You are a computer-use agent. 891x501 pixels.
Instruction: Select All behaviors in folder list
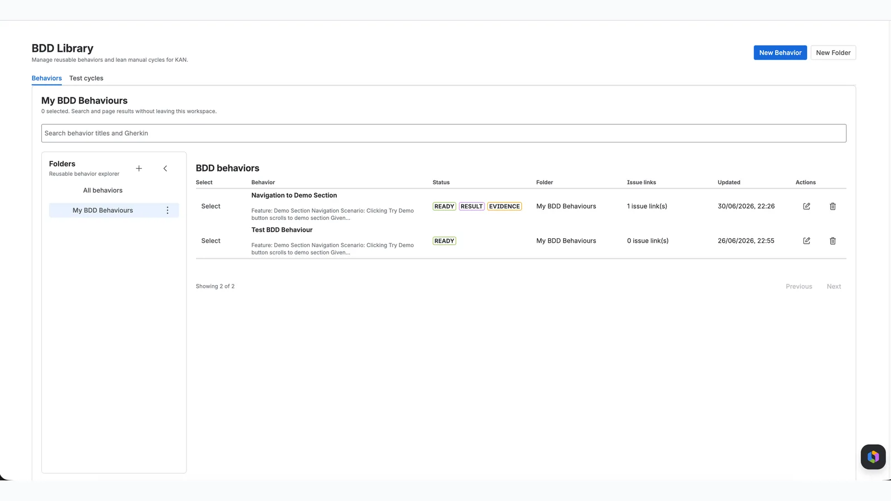103,190
